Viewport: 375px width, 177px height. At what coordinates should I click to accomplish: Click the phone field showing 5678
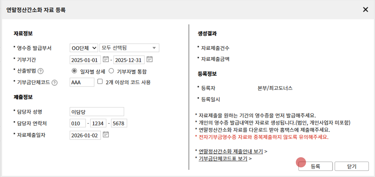click(x=119, y=123)
